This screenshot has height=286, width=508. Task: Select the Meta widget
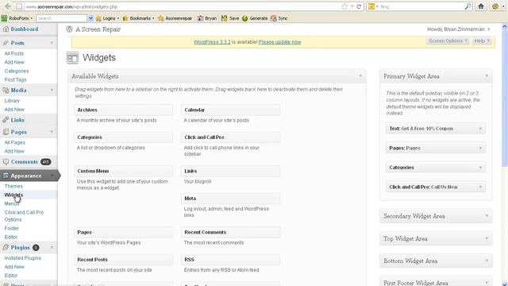click(x=230, y=199)
